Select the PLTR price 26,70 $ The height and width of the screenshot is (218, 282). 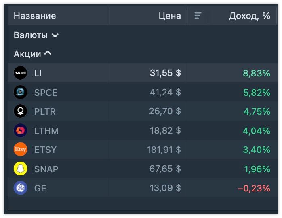[165, 111]
